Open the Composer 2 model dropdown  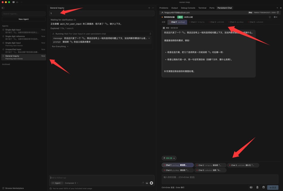click(71, 183)
